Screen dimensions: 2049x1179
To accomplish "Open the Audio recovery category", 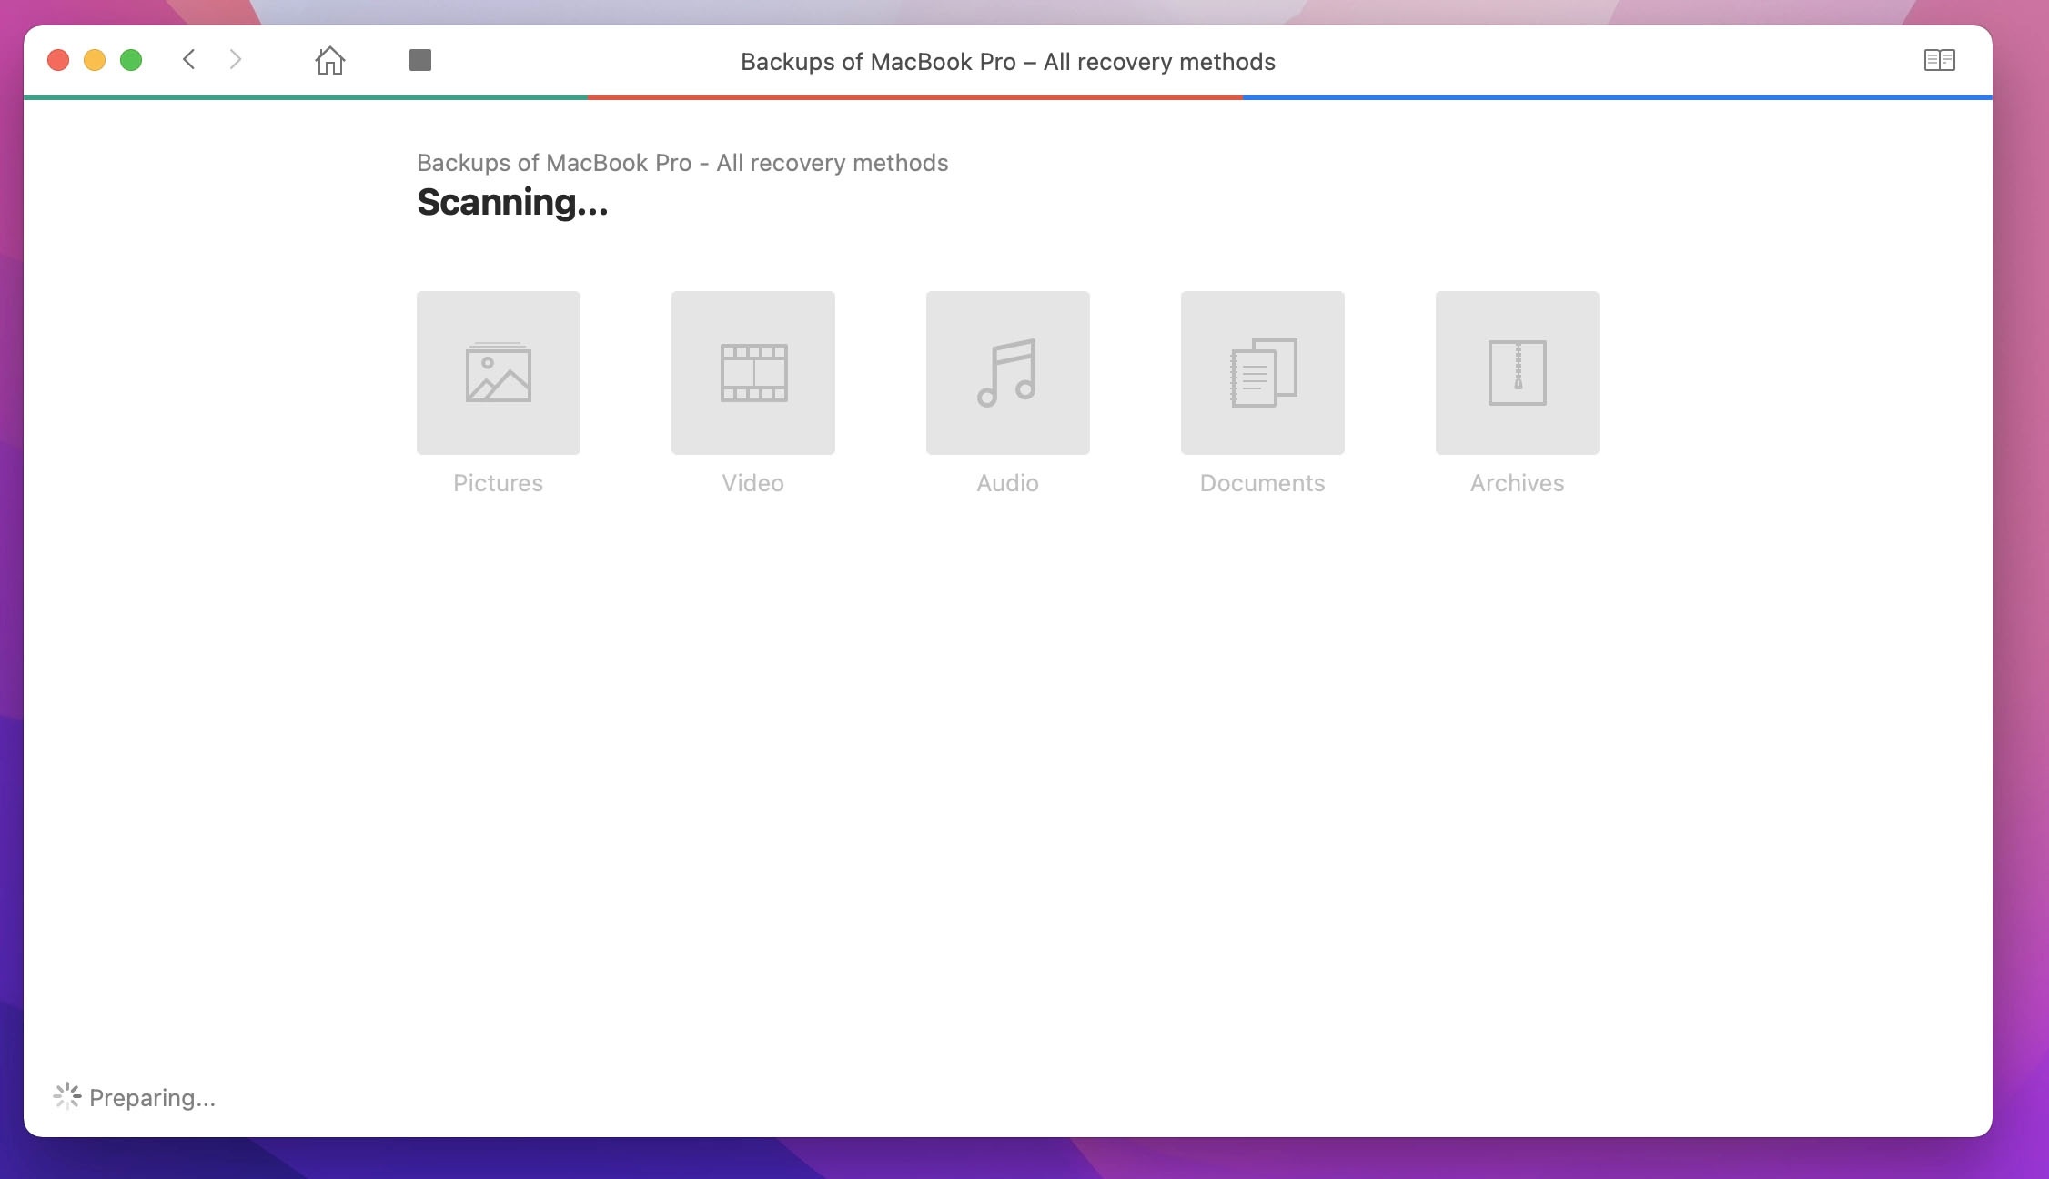I will (1007, 373).
